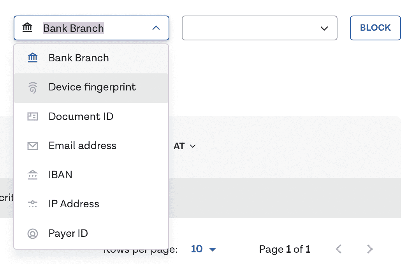Select the Device fingerprint option label
Screen dimensions: 415x264
(92, 87)
